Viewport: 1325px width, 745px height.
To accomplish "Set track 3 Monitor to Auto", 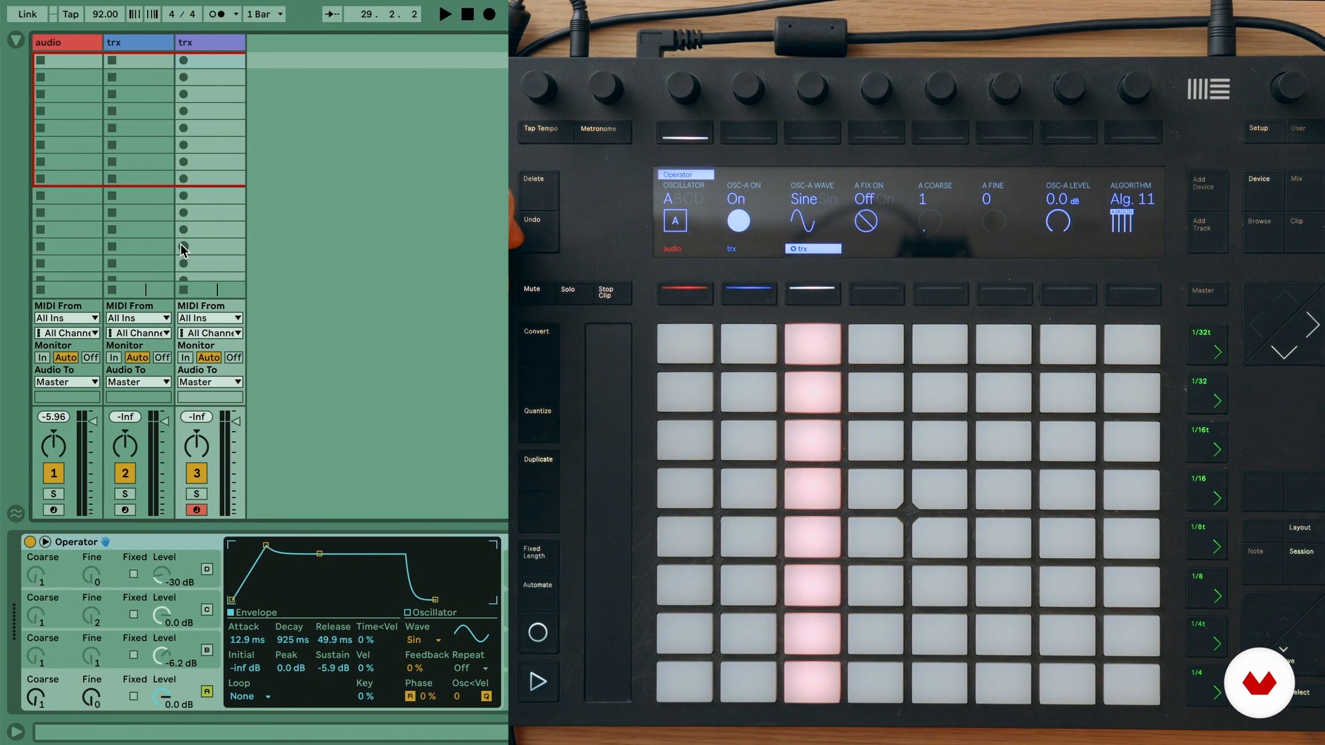I will 208,357.
